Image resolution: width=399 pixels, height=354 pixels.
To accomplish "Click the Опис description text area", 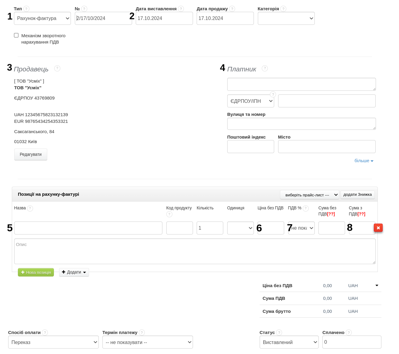I will coord(195,251).
